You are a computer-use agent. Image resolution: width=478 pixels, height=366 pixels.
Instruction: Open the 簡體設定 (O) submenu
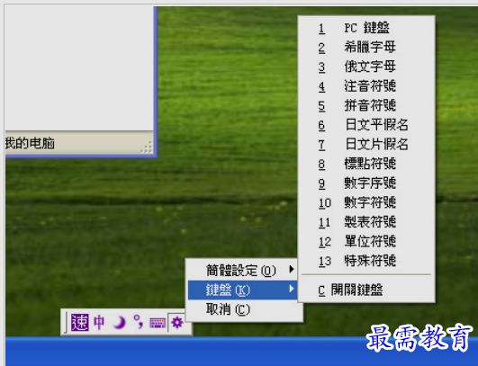(243, 270)
